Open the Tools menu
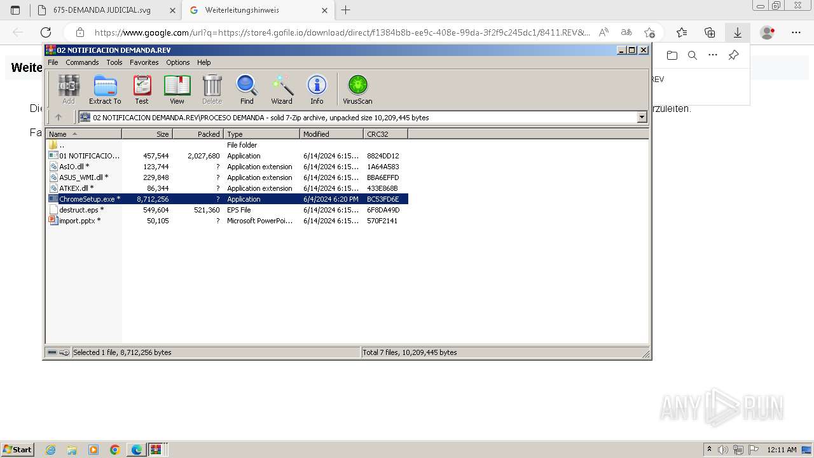814x458 pixels. pyautogui.click(x=114, y=62)
